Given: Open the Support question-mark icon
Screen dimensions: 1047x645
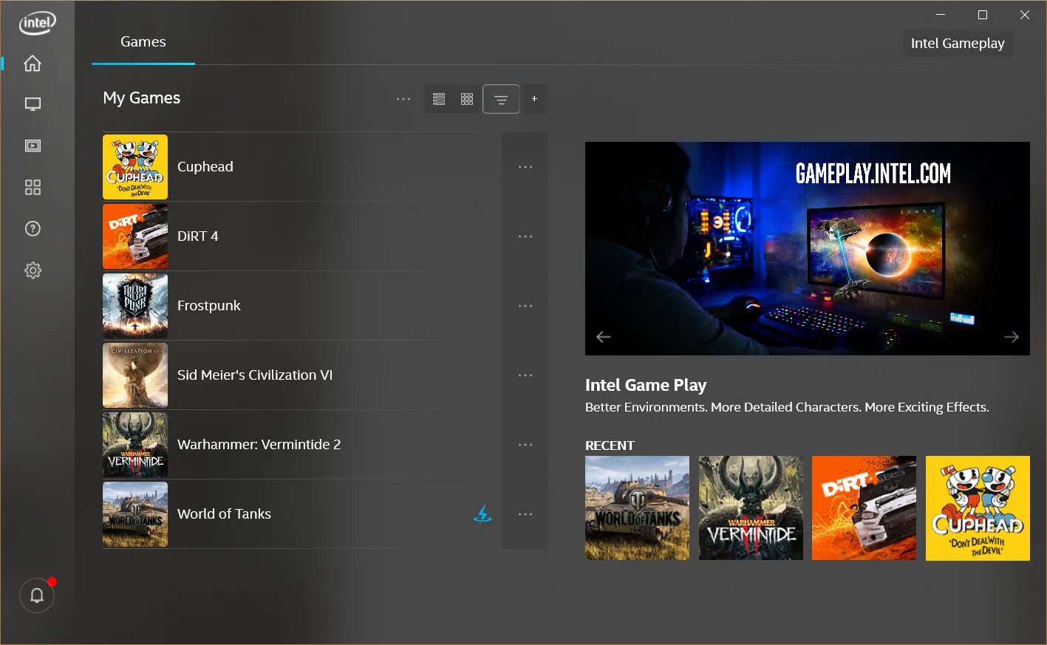Looking at the screenshot, I should 33,229.
